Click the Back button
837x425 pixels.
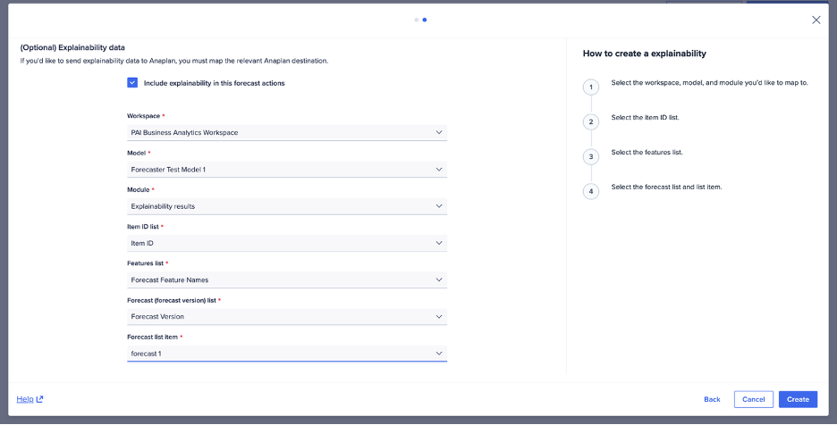(712, 399)
